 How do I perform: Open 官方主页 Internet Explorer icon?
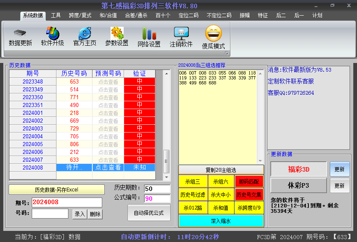click(x=85, y=33)
